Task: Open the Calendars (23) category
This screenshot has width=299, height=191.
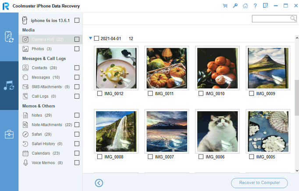Action: [x=50, y=153]
